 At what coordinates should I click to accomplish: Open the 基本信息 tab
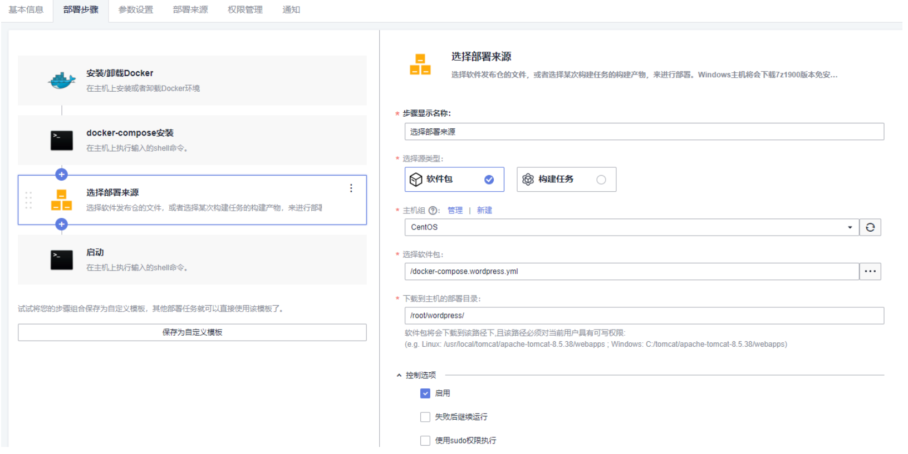pos(26,10)
